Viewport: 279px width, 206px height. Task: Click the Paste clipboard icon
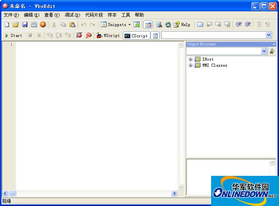pyautogui.click(x=72, y=24)
